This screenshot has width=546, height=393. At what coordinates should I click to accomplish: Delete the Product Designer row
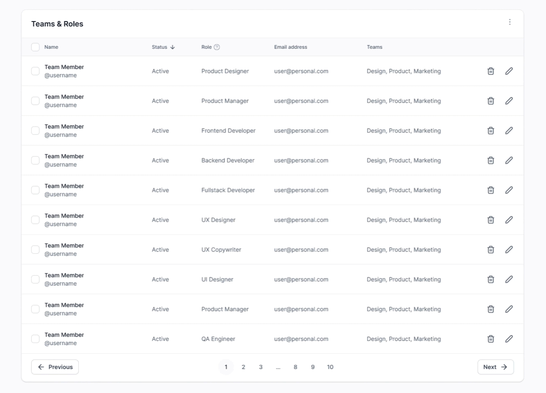point(491,71)
